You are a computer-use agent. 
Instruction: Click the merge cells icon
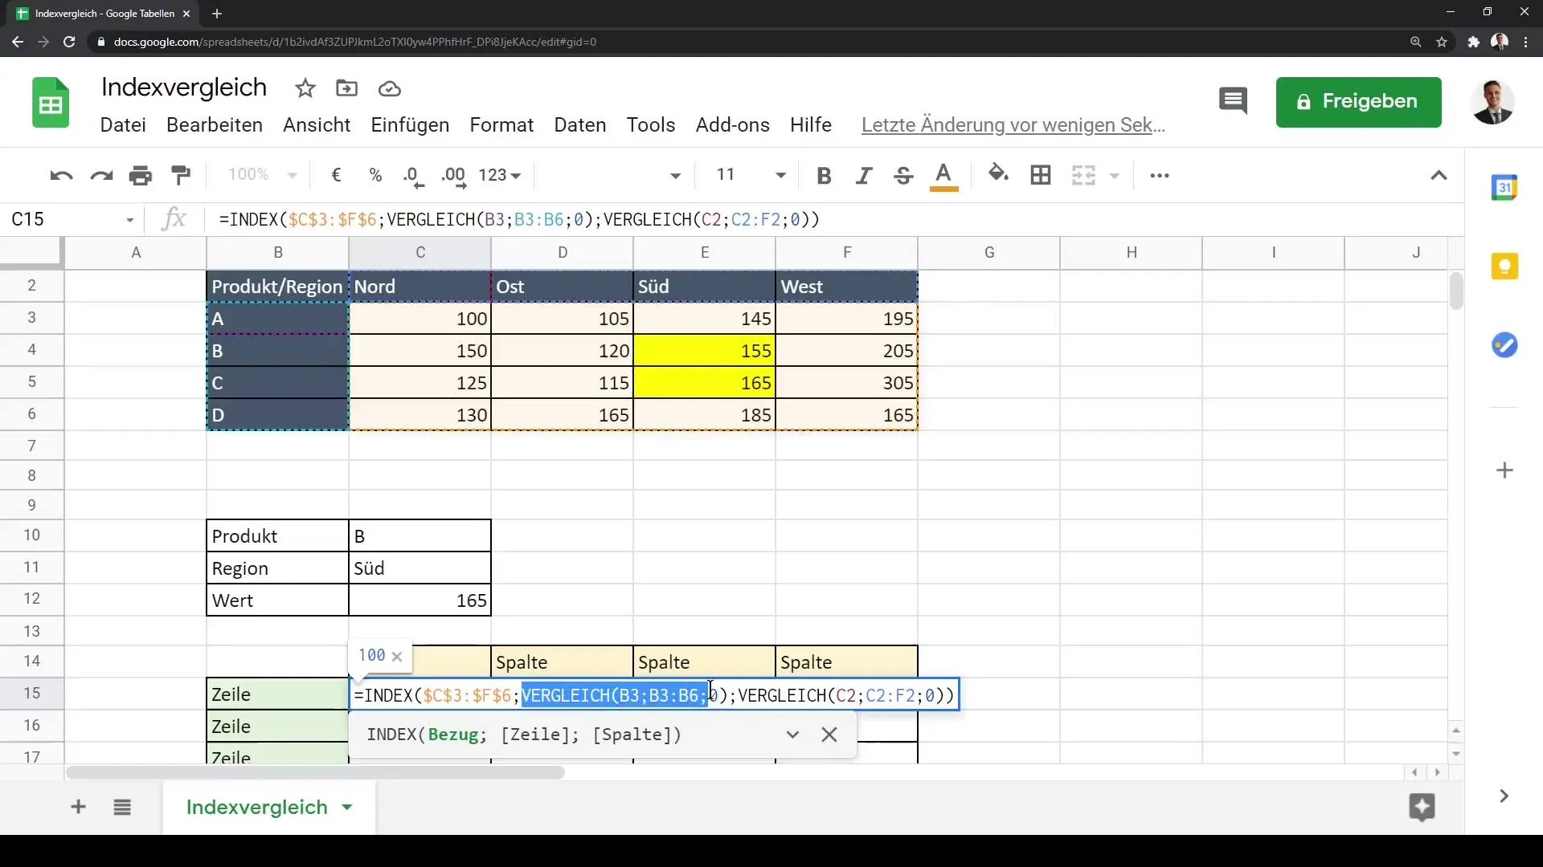coord(1083,175)
